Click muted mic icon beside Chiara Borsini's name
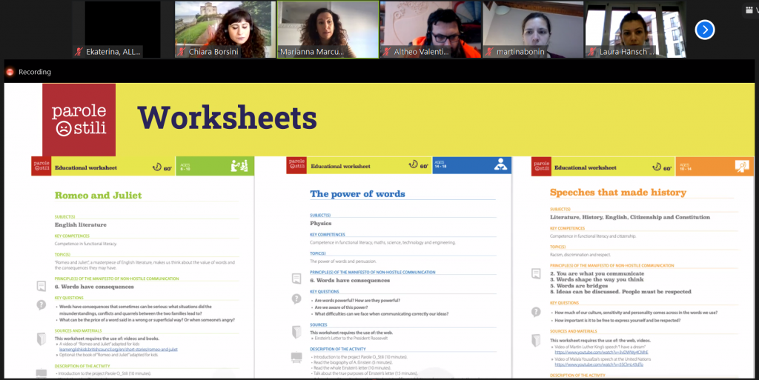This screenshot has height=380, width=759. coord(182,52)
